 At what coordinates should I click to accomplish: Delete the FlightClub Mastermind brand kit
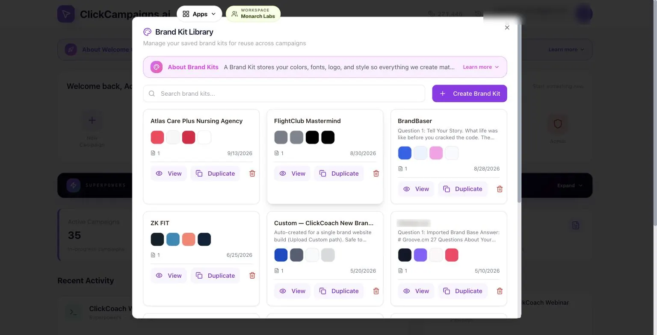tap(376, 173)
